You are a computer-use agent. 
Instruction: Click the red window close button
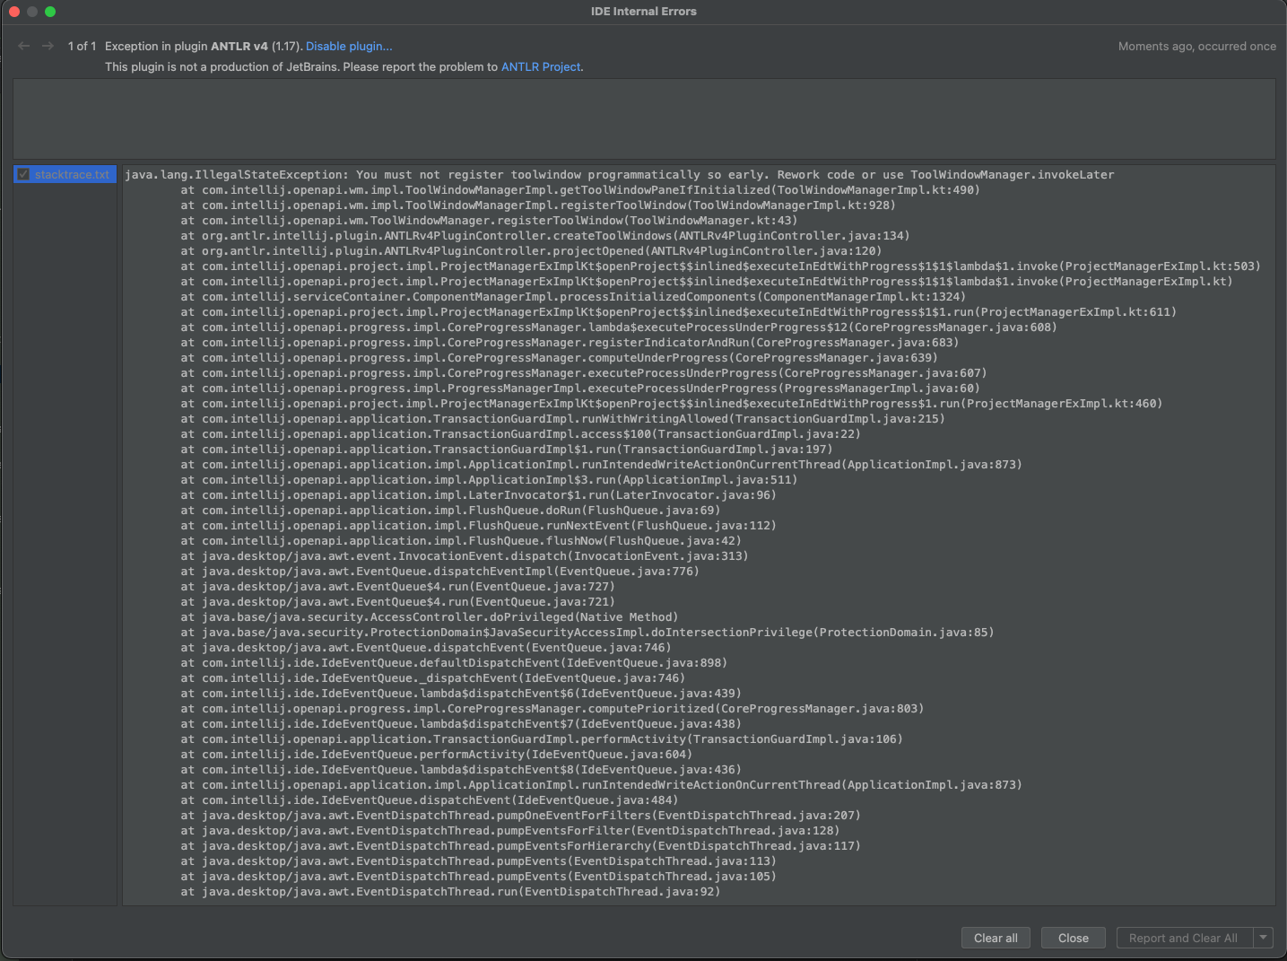pyautogui.click(x=13, y=12)
